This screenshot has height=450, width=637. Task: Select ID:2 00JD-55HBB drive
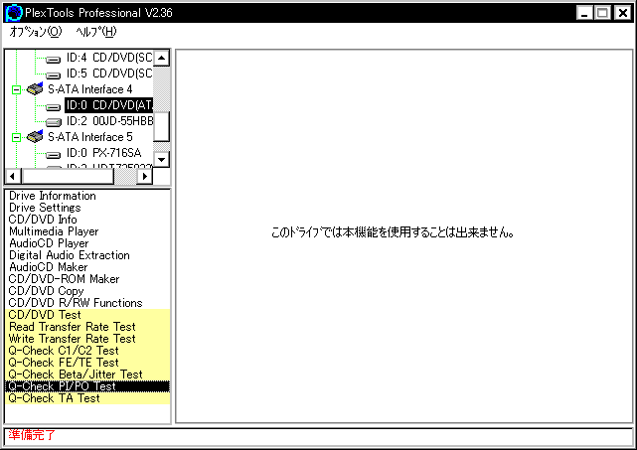point(109,121)
